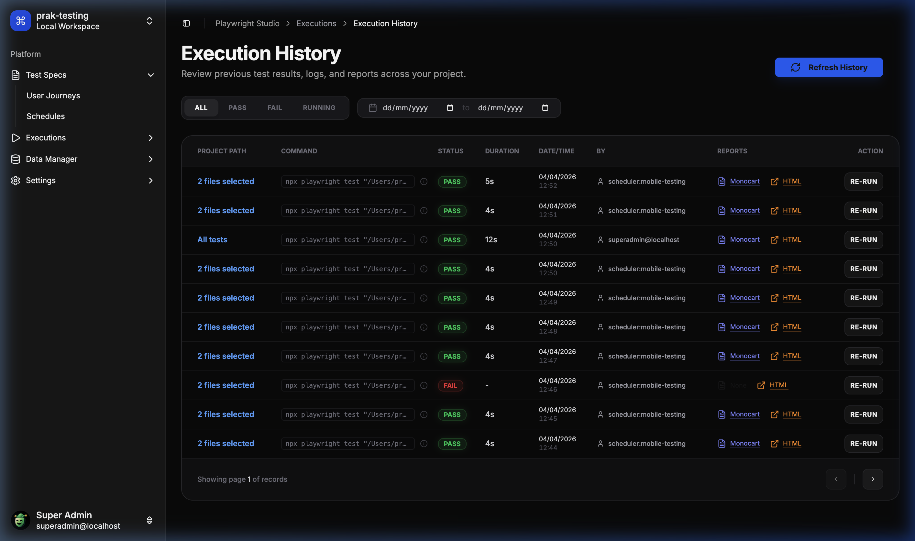This screenshot has height=541, width=915.
Task: Expand the Data Manager sidebar menu
Action: 150,159
